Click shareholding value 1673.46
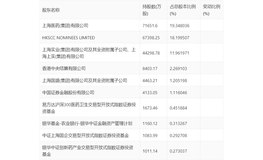This screenshot has width=263, height=160. tap(150, 108)
